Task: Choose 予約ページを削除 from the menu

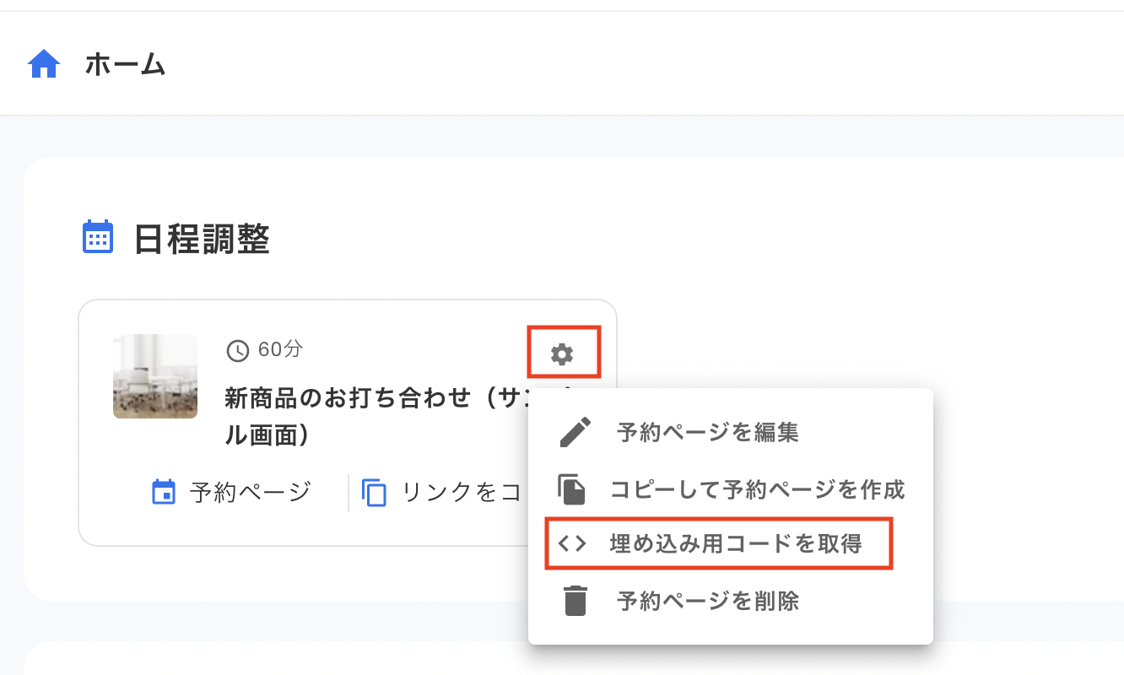Action: (x=707, y=601)
